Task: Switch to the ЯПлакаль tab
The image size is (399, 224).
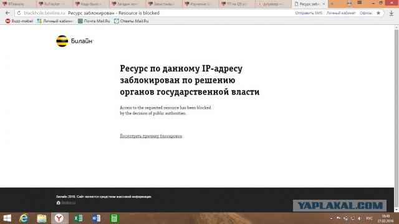Action: 18,4
